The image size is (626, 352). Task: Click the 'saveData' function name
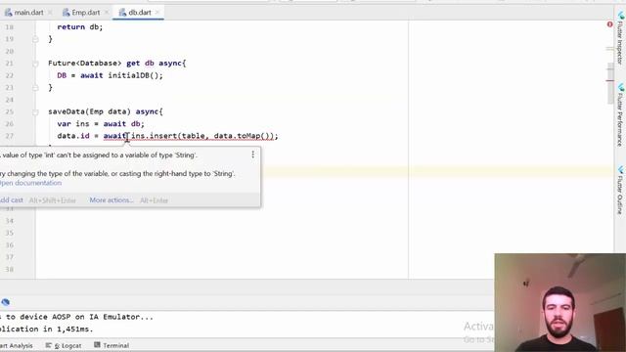click(67, 111)
